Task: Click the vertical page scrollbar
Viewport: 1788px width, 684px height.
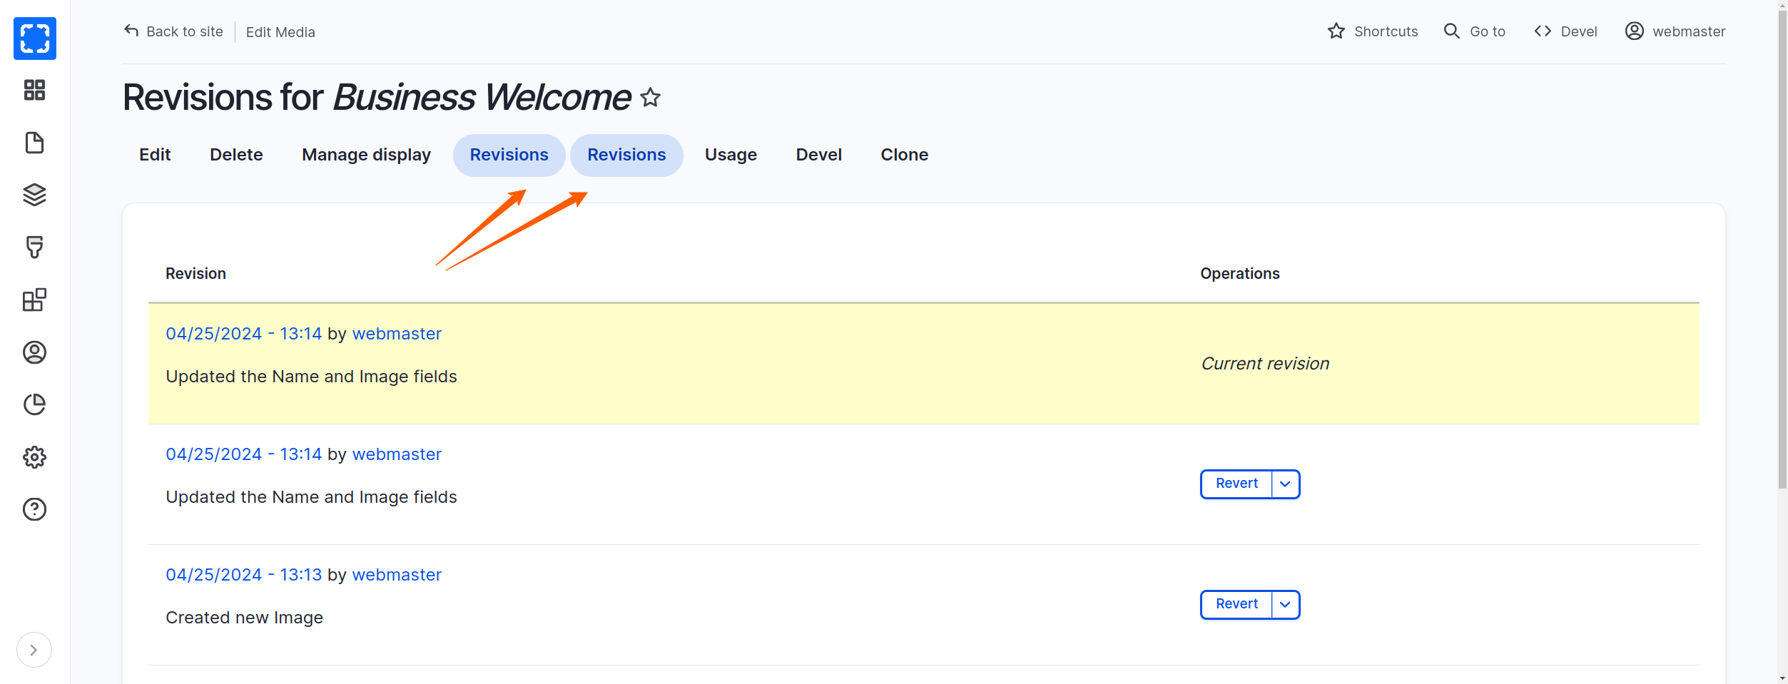Action: pyautogui.click(x=1782, y=285)
